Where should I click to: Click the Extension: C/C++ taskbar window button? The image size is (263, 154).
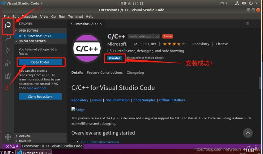34,152
